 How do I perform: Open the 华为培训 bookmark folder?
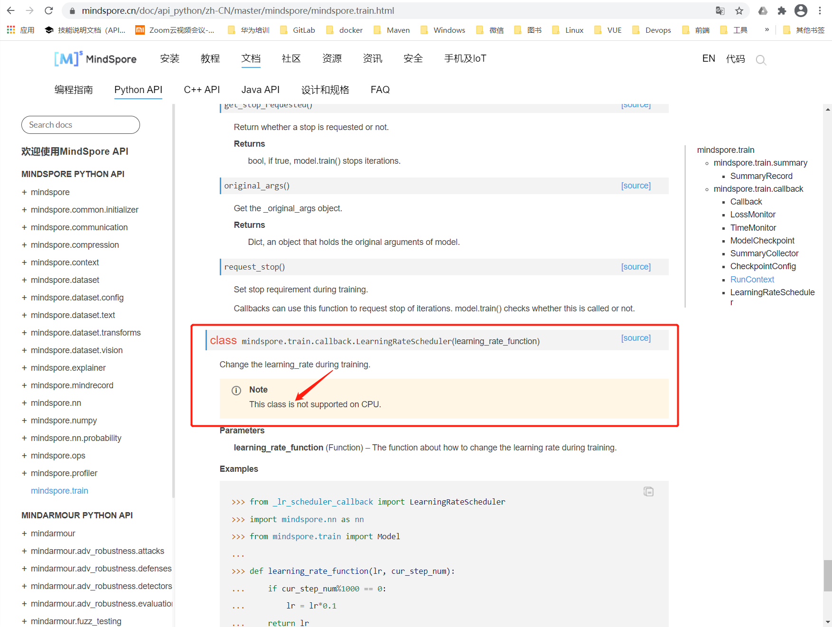click(x=249, y=30)
